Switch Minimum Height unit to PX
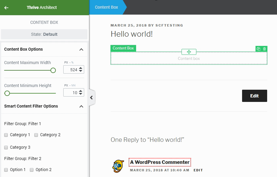The image size is (277, 177). 66,85
